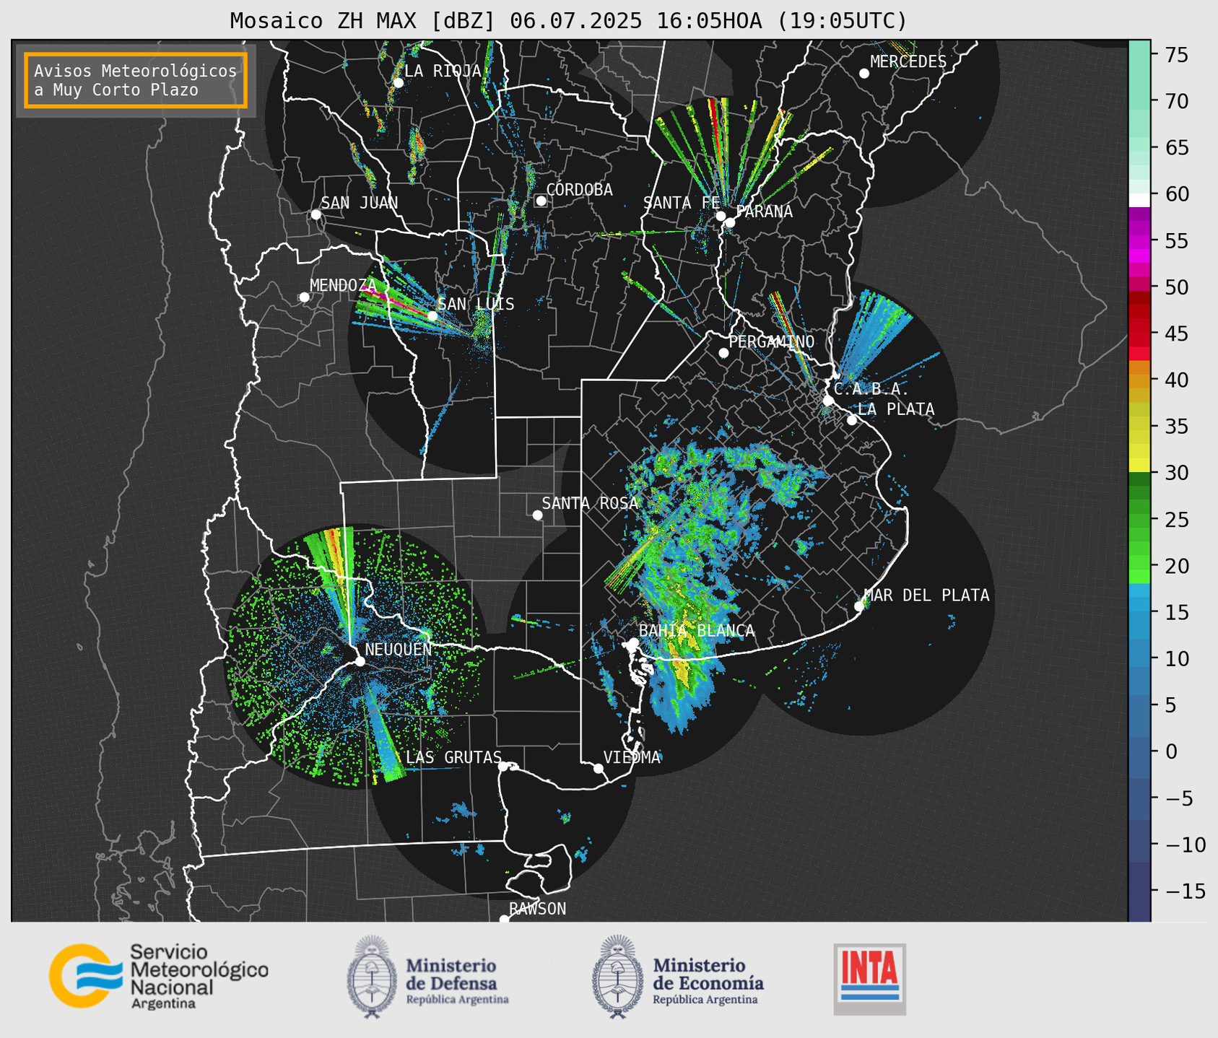Image resolution: width=1218 pixels, height=1038 pixels.
Task: Click the MAR DEL PLATA city marker
Action: point(859,606)
